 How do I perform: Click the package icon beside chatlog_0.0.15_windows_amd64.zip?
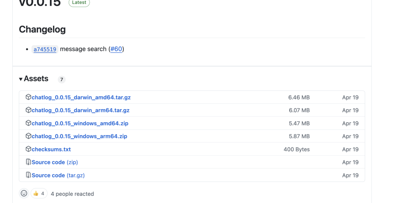28,123
